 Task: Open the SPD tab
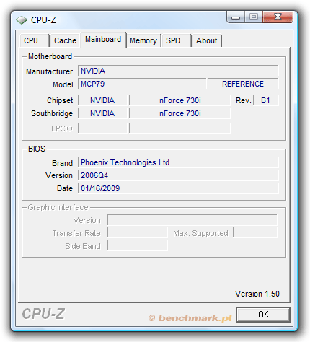tap(177, 40)
